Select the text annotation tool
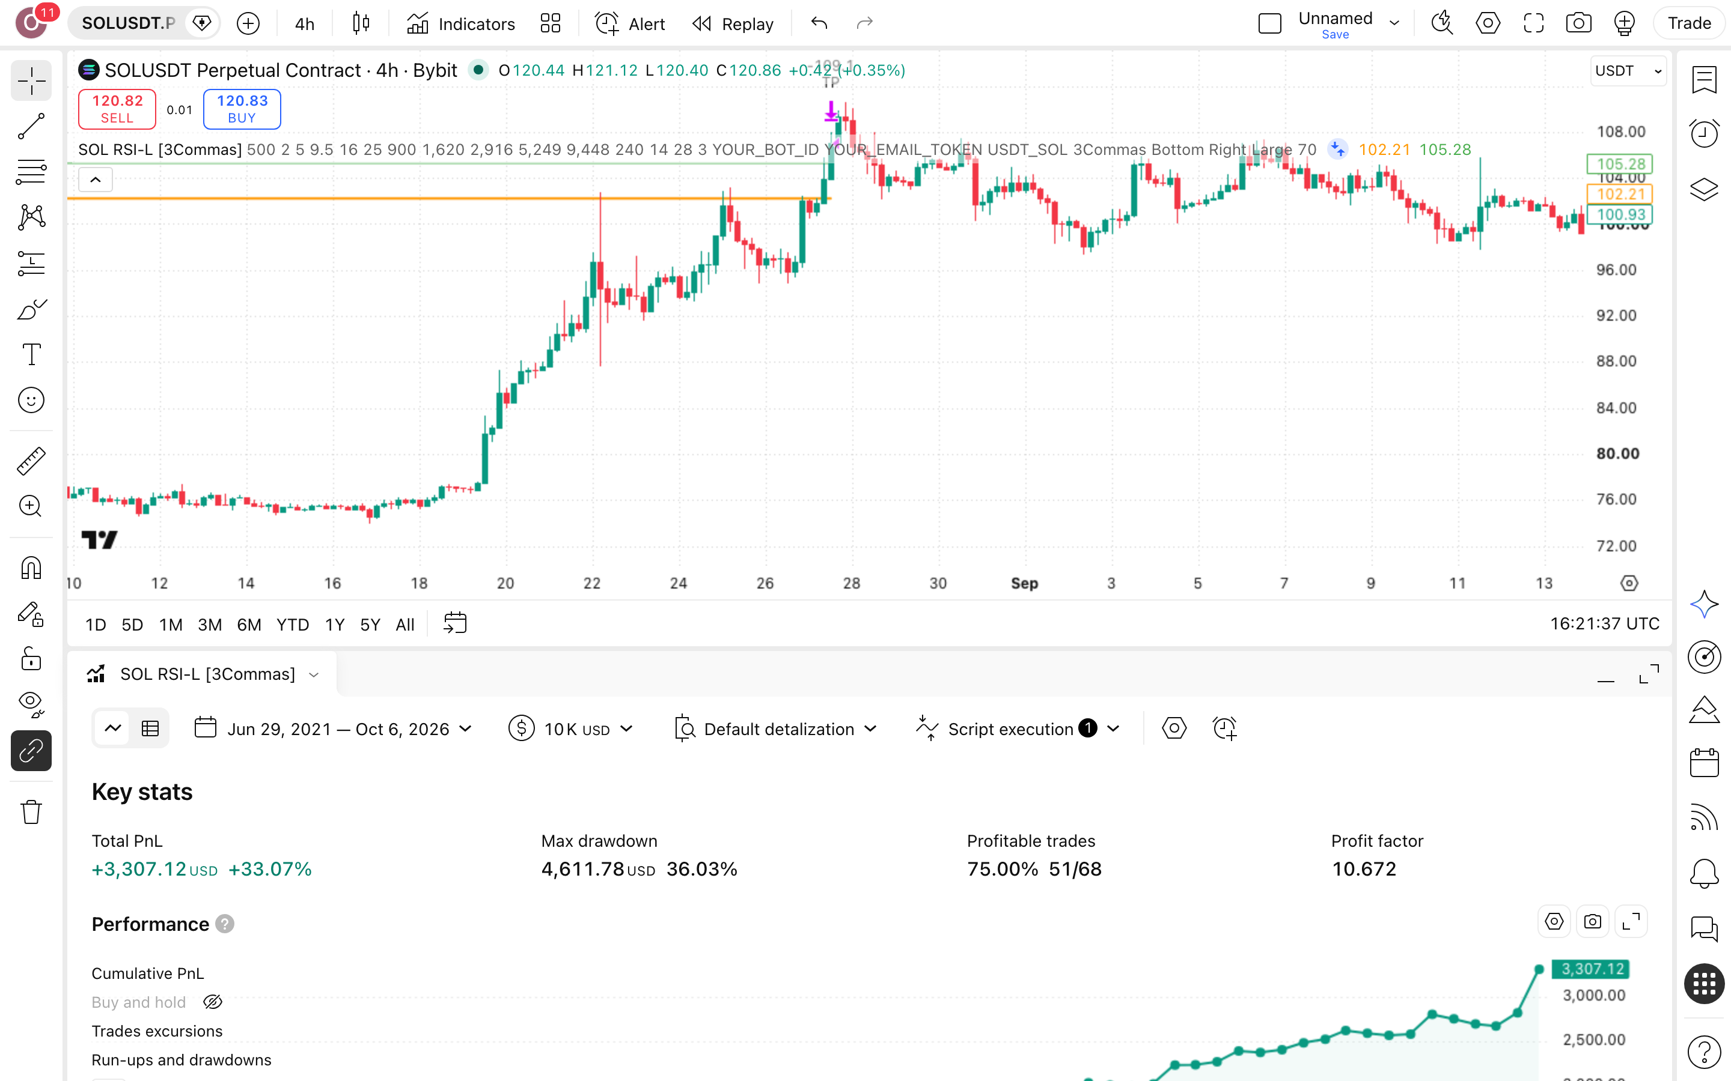Screen dimensions: 1731x1081 click(31, 354)
